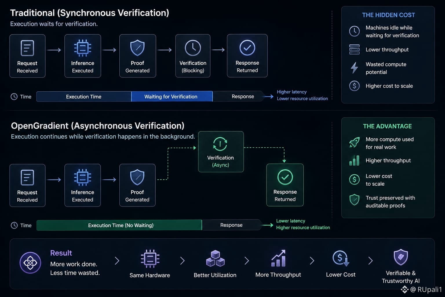Click the green dollar icon beside Lower cost to scale

pyautogui.click(x=354, y=180)
